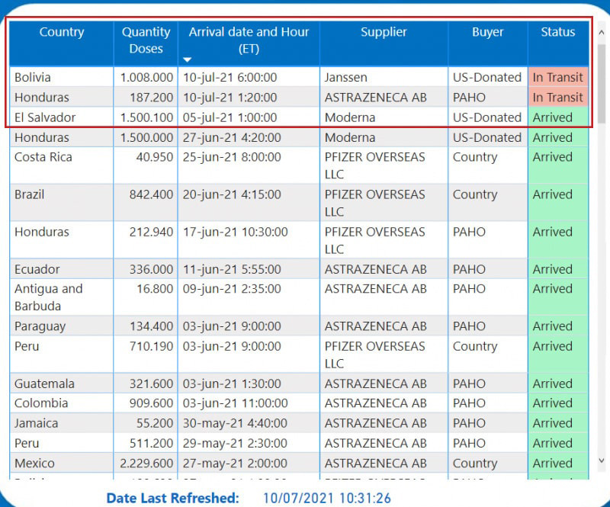Viewport: 610px width, 507px height.
Task: Sort by the Quantity Doses column header
Action: [x=146, y=40]
